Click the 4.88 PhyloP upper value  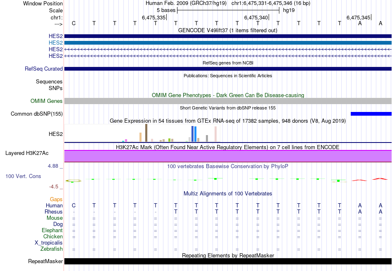pos(53,166)
